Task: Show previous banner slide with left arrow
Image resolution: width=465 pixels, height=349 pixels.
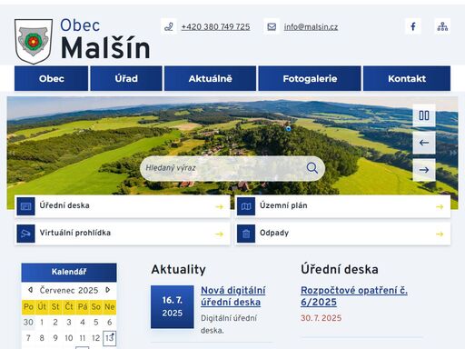Action: (x=424, y=143)
